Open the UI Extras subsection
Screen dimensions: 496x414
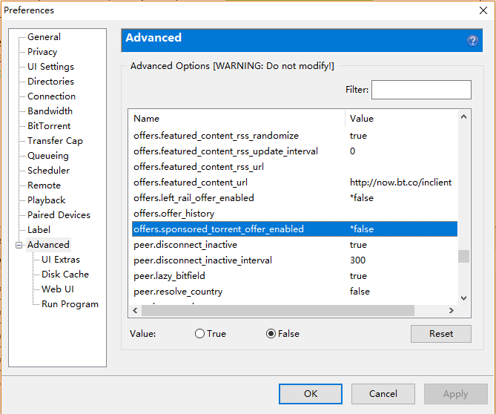pos(60,260)
